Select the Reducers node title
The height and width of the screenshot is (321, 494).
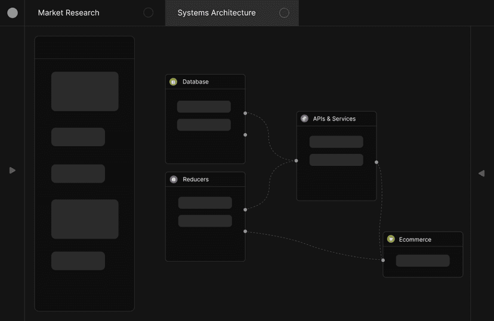pos(196,179)
